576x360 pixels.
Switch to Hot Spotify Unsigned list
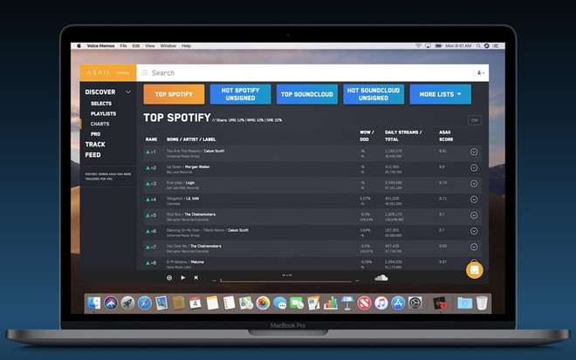tap(240, 94)
